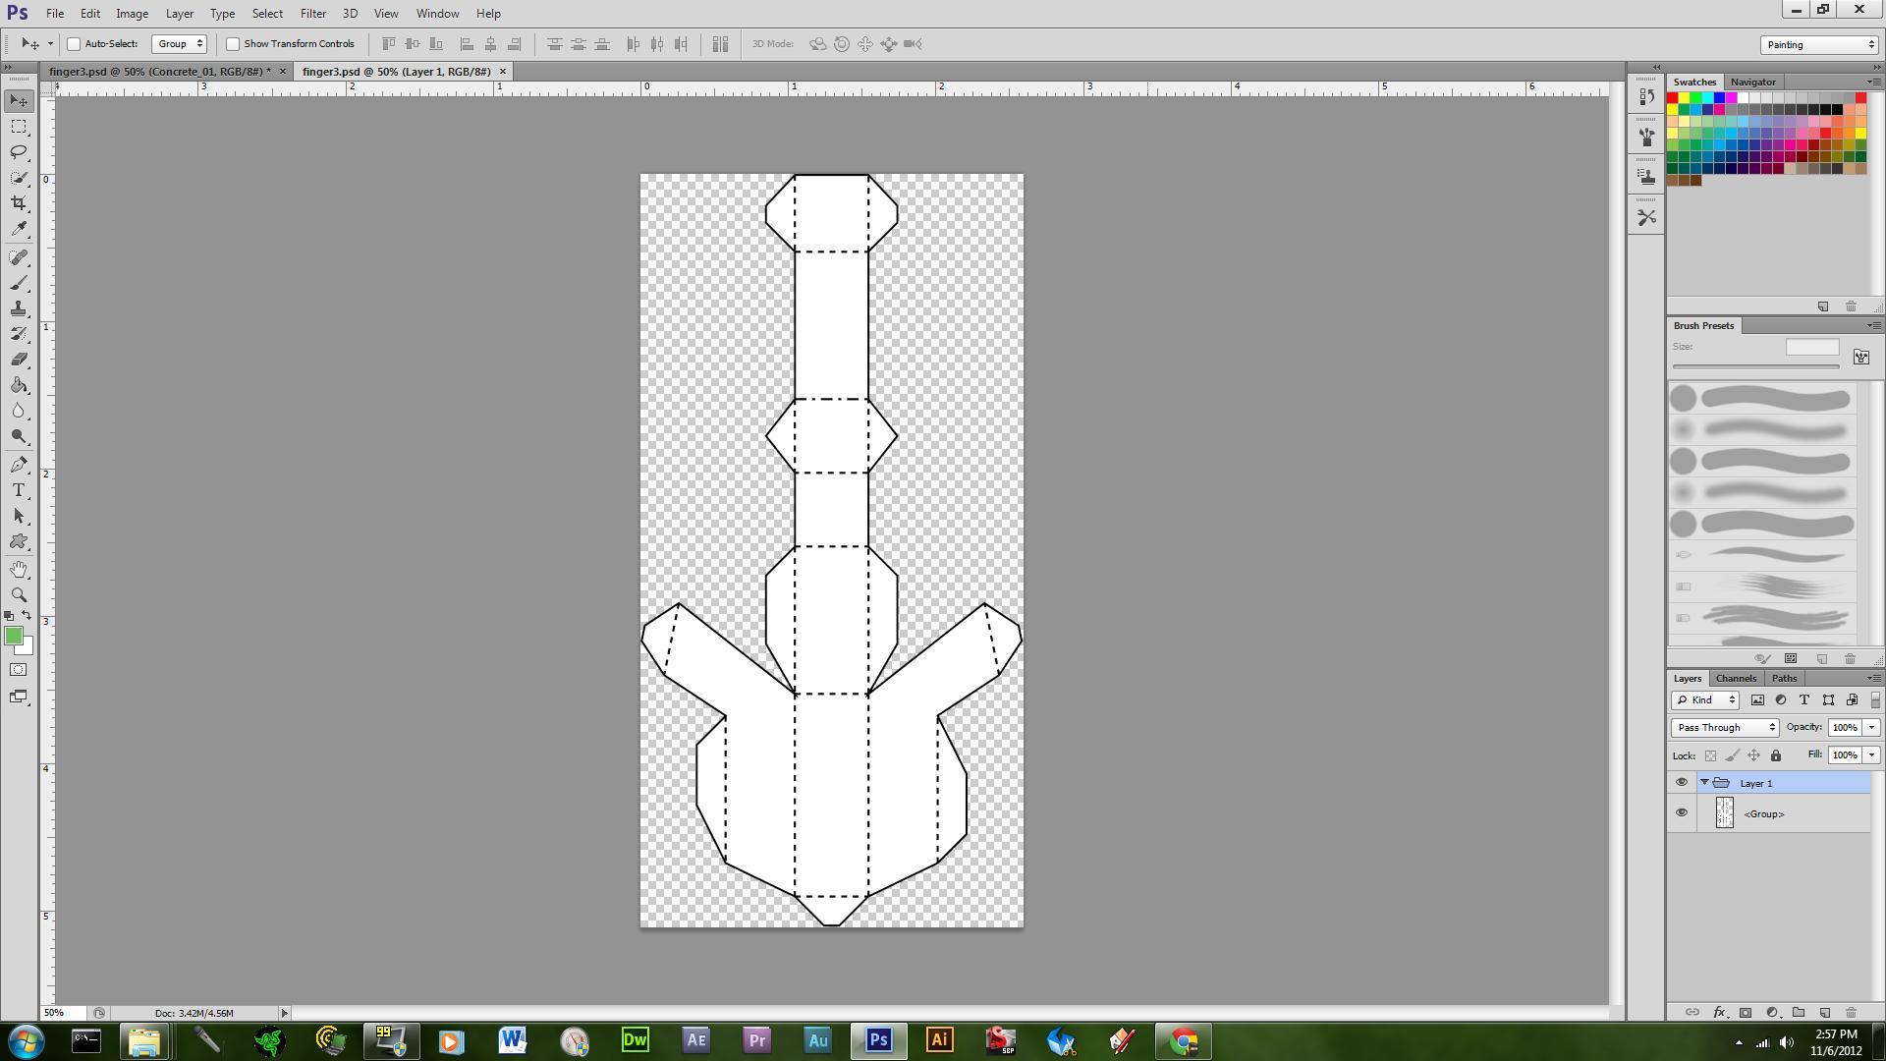Viewport: 1886px width, 1061px height.
Task: Select the Quick Selection tool
Action: click(x=19, y=178)
